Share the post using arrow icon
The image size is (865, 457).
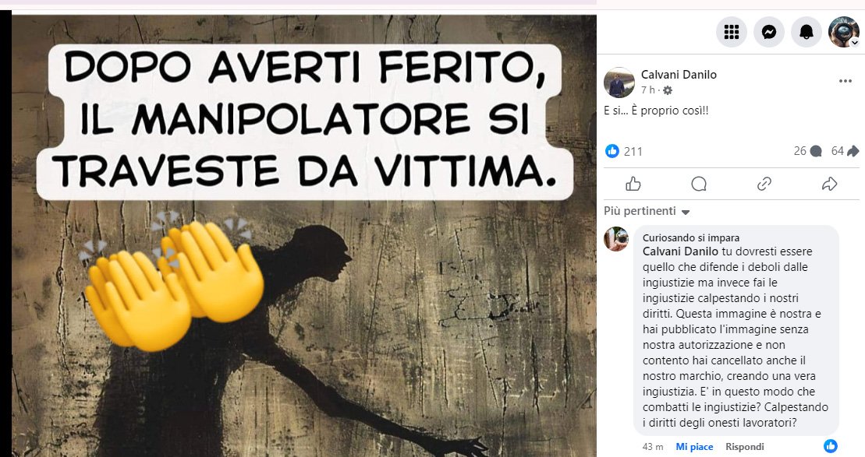coord(830,184)
